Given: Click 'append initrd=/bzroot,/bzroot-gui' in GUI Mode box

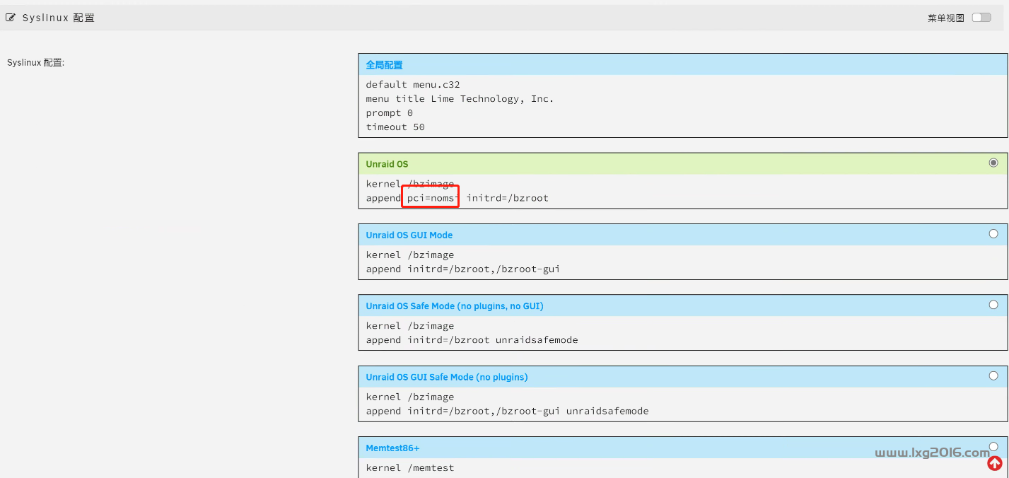Looking at the screenshot, I should click(x=462, y=269).
